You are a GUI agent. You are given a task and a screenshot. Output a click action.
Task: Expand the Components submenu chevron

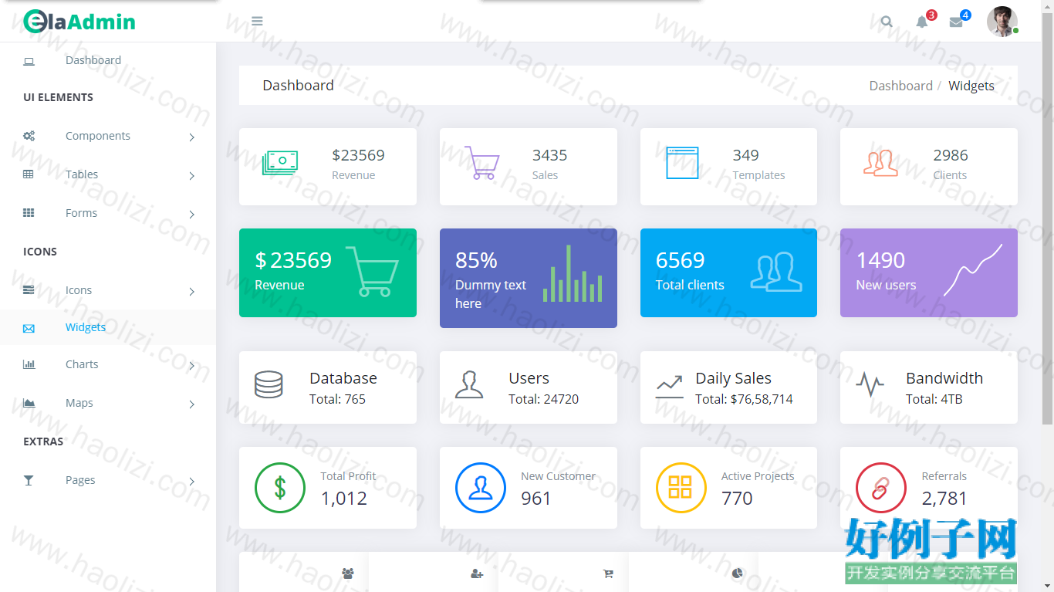coord(191,137)
